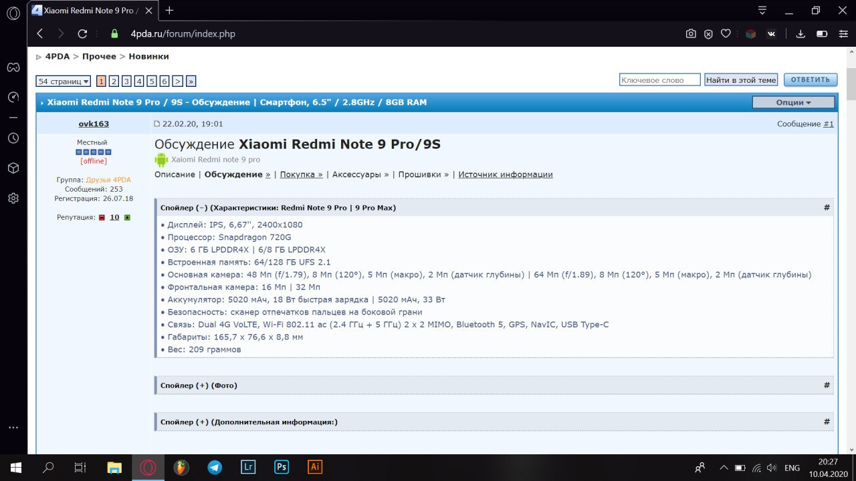856x481 pixels.
Task: Go to page 4 of topic
Action: 139,81
